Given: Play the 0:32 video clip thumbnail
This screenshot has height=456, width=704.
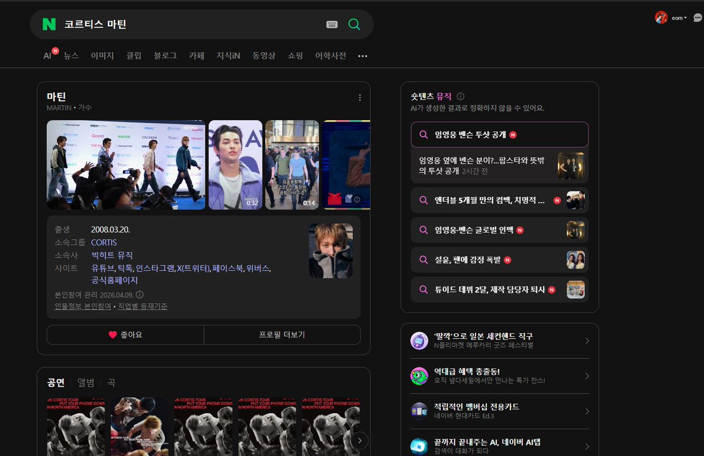Looking at the screenshot, I should coord(235,165).
